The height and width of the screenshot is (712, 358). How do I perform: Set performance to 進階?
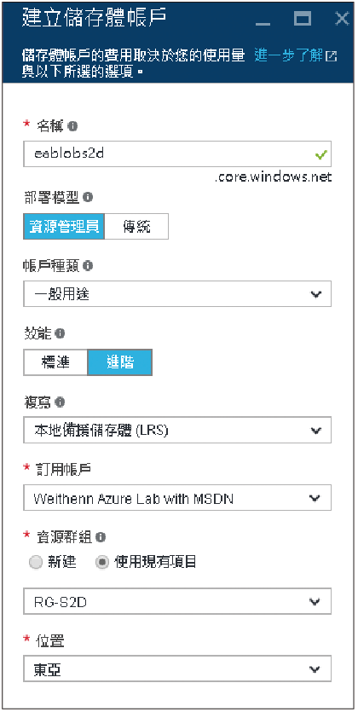click(x=120, y=362)
